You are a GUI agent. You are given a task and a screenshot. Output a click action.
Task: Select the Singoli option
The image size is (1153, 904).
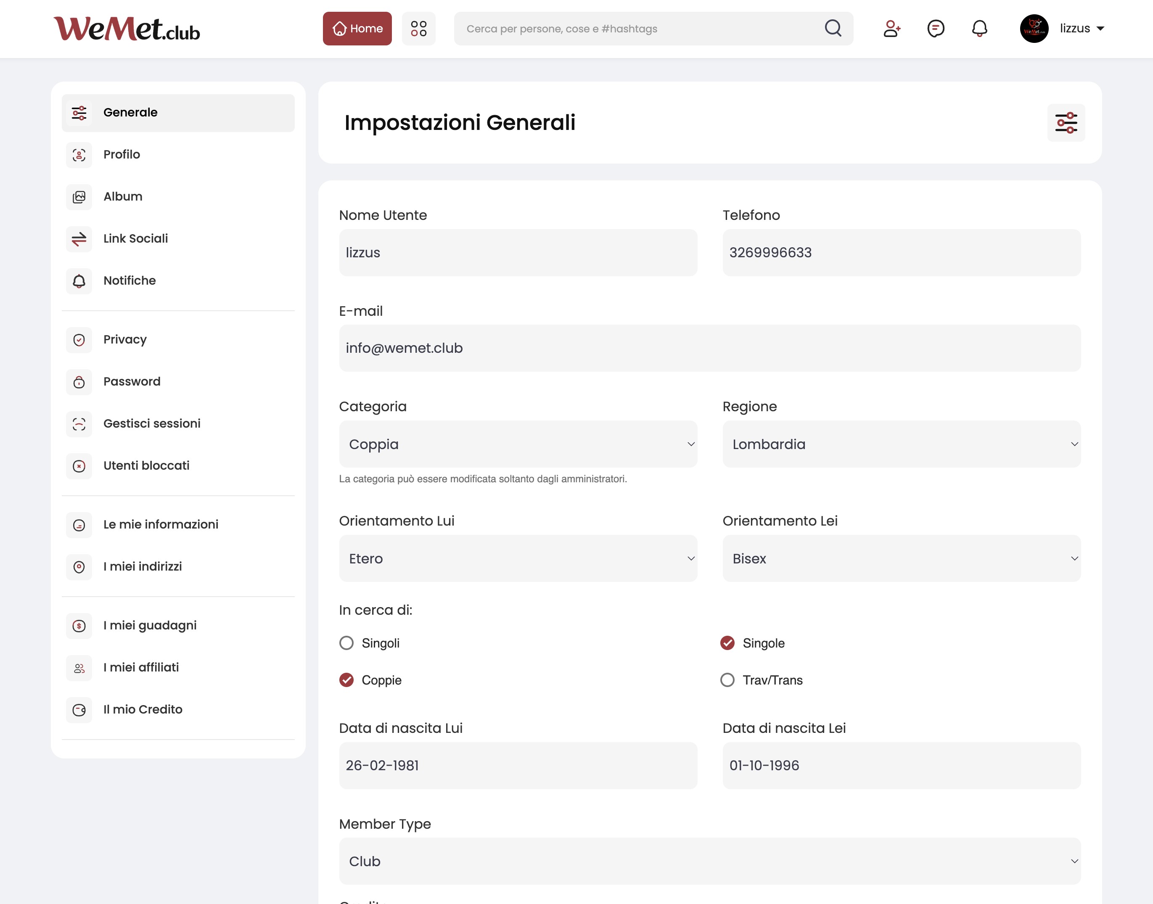[x=347, y=643]
